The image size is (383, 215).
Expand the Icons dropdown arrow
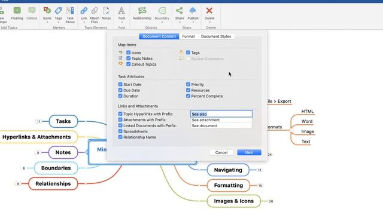tap(47, 23)
